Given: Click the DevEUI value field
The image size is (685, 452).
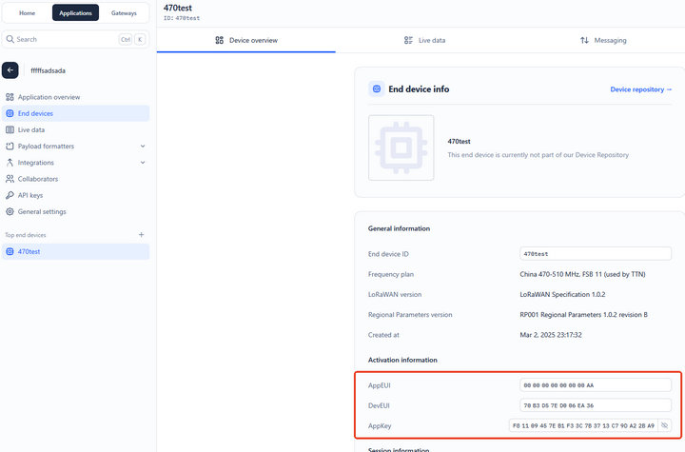Looking at the screenshot, I should (595, 405).
